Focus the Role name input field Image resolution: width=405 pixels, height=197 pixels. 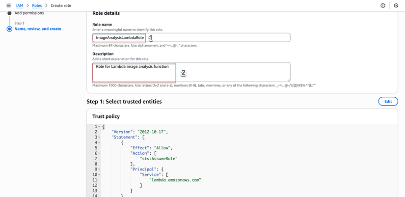pos(216,37)
